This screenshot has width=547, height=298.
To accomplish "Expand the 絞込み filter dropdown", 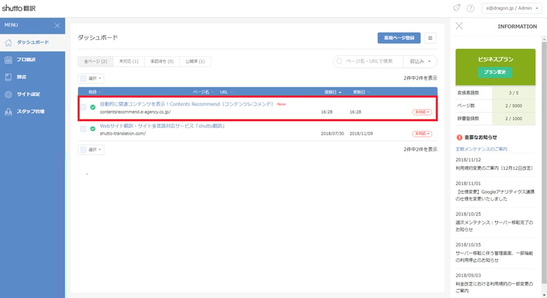I will (420, 62).
